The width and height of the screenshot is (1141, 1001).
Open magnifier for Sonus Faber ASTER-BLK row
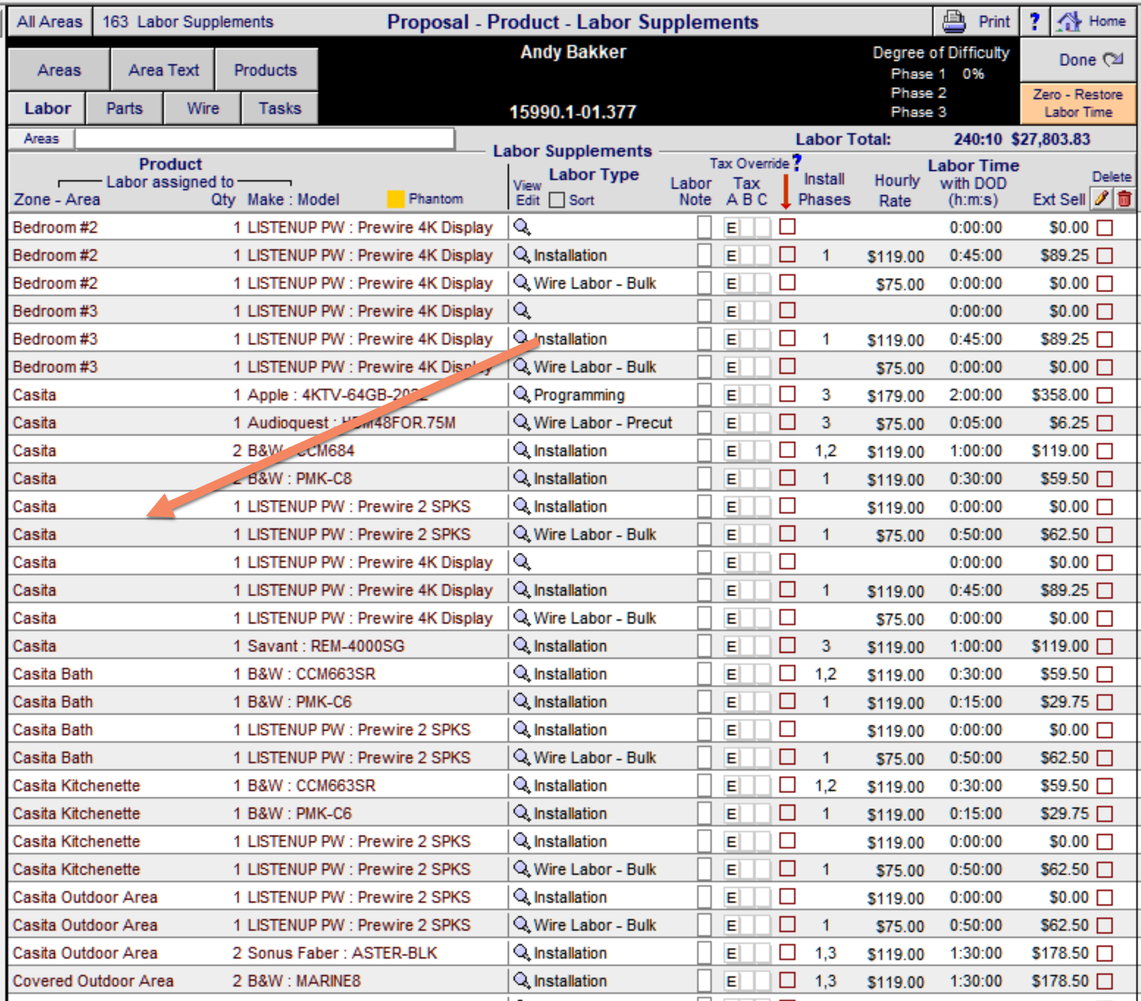(522, 952)
